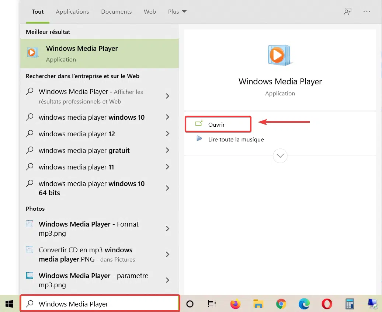Open File Explorer folder icon in taskbar
382x312 pixels.
258,304
